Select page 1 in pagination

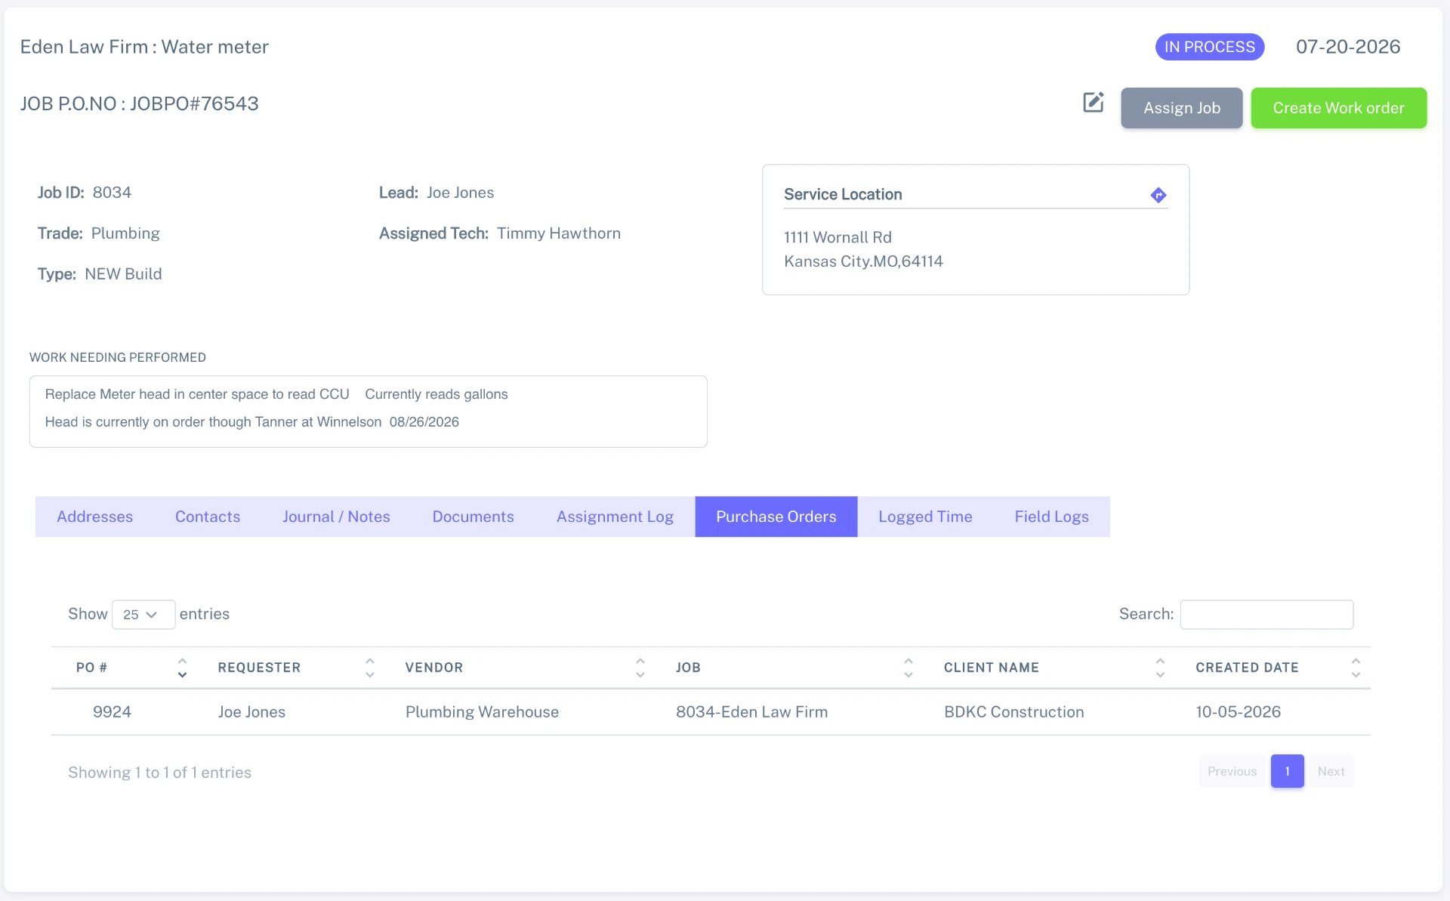(1287, 771)
